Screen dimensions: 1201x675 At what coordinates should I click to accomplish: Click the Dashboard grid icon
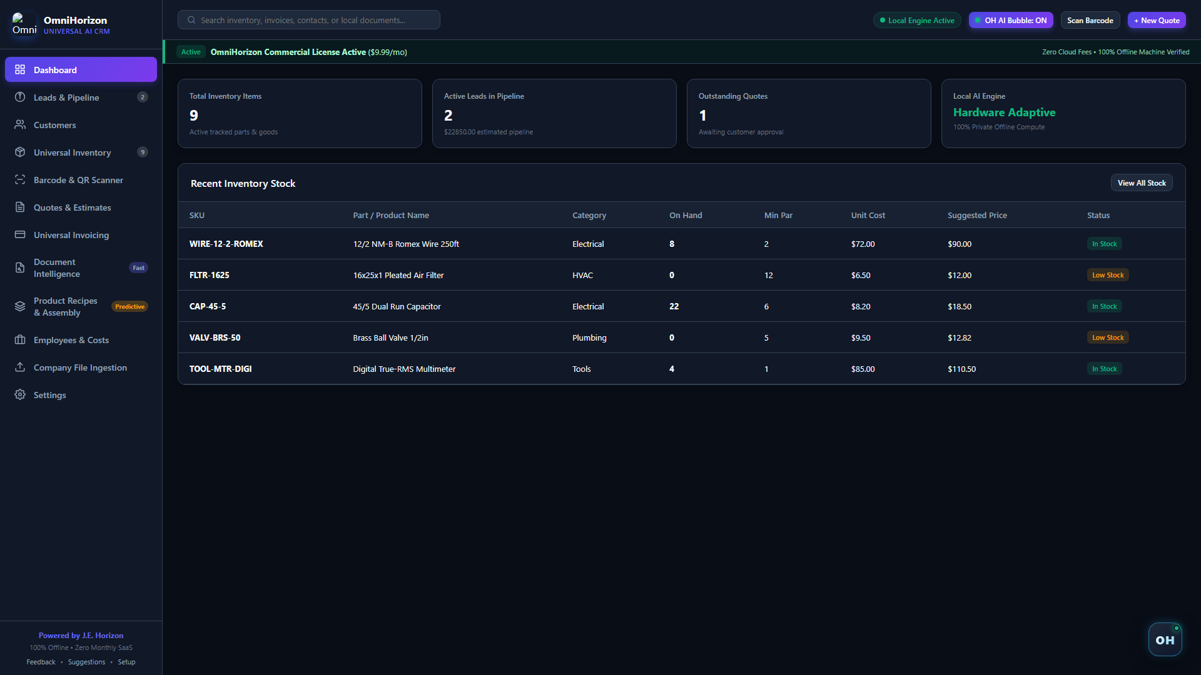(20, 69)
